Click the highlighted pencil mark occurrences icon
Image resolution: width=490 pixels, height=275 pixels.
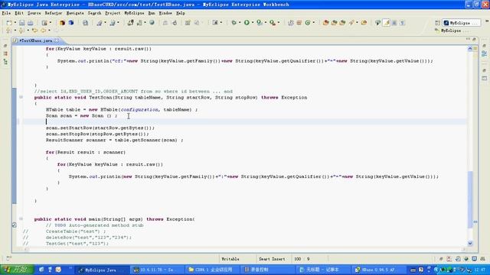(x=386, y=23)
